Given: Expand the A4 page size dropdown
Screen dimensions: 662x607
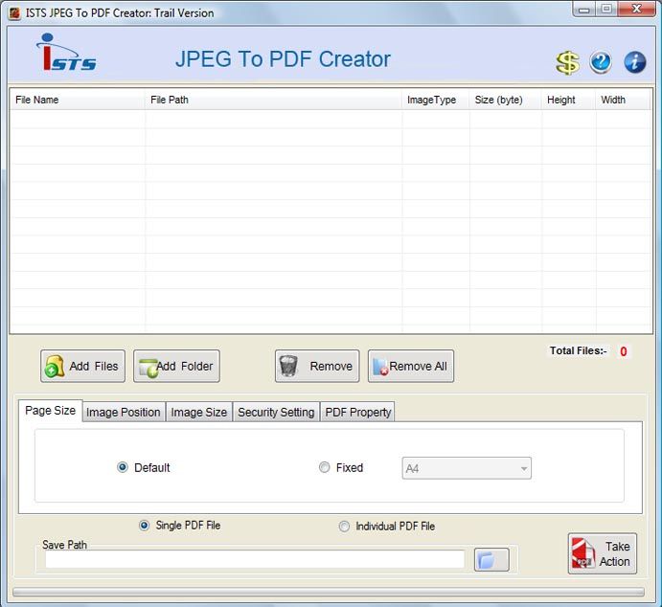Looking at the screenshot, I should 466,468.
